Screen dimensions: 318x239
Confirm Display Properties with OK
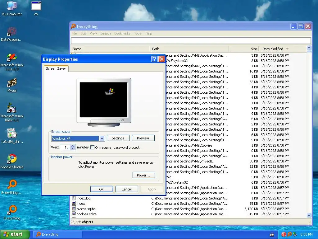coord(102,189)
